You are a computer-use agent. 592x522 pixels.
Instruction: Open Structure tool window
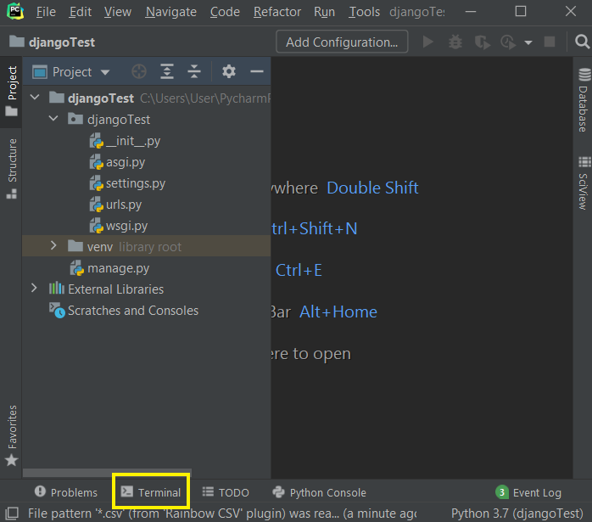pyautogui.click(x=12, y=169)
